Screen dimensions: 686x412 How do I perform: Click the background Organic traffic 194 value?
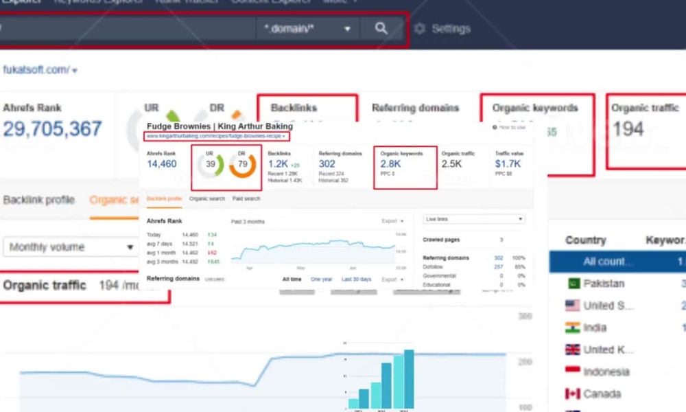pyautogui.click(x=628, y=129)
